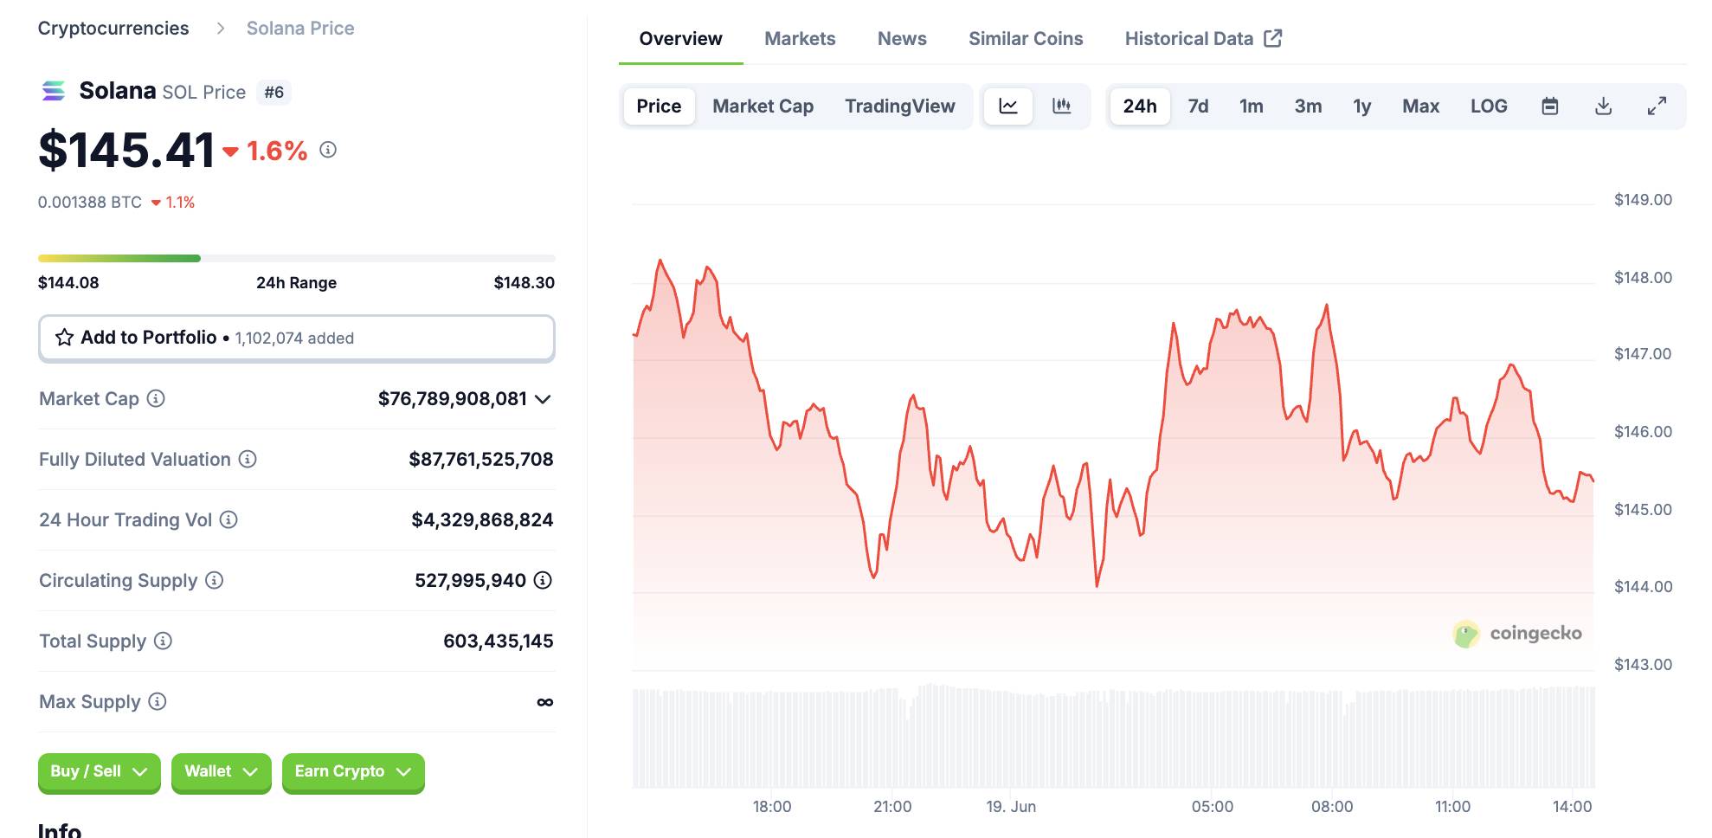Viewport: 1712px width, 838px height.
Task: Switch to the Similar Coins tab
Action: point(1026,39)
